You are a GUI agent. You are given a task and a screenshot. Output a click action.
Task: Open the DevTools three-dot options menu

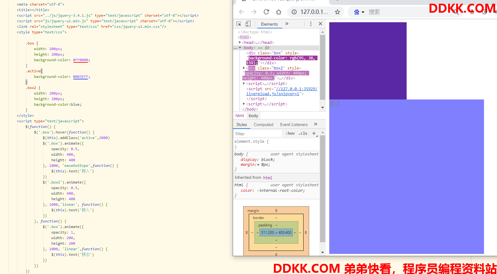[311, 24]
